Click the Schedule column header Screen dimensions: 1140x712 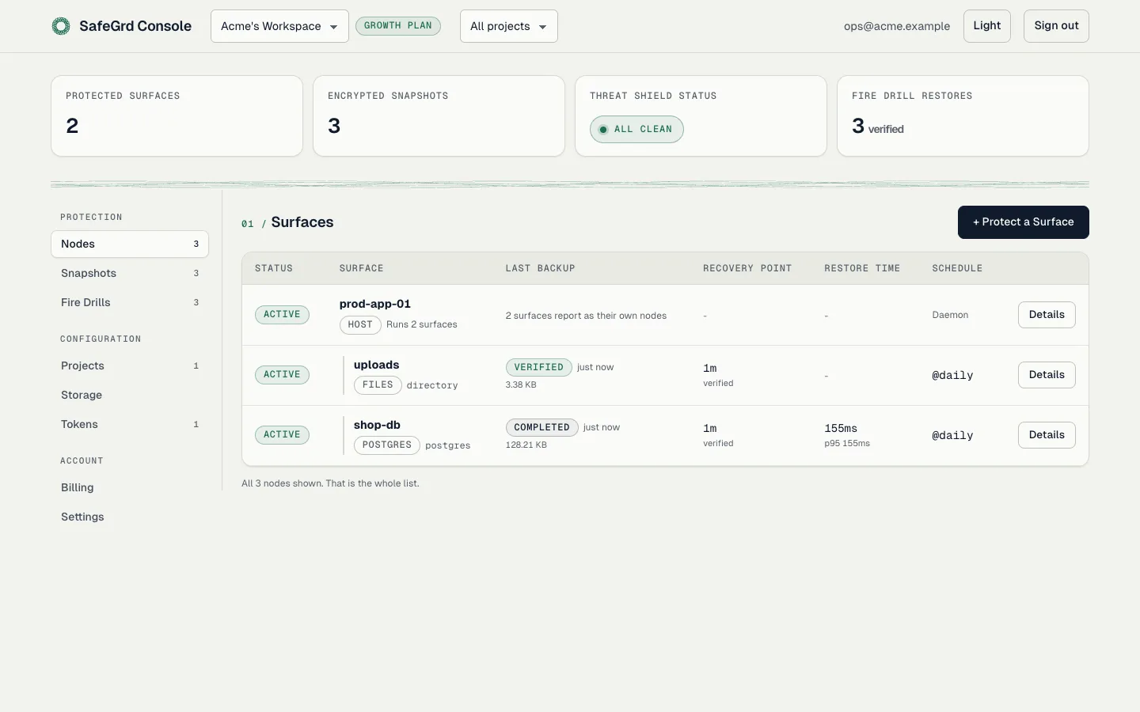(957, 269)
